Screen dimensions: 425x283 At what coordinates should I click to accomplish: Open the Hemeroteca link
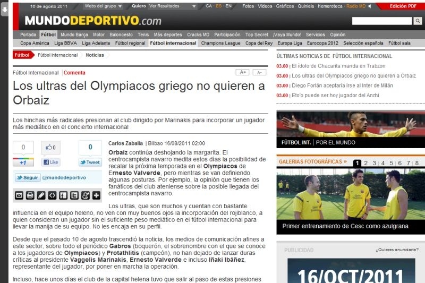(330, 6)
